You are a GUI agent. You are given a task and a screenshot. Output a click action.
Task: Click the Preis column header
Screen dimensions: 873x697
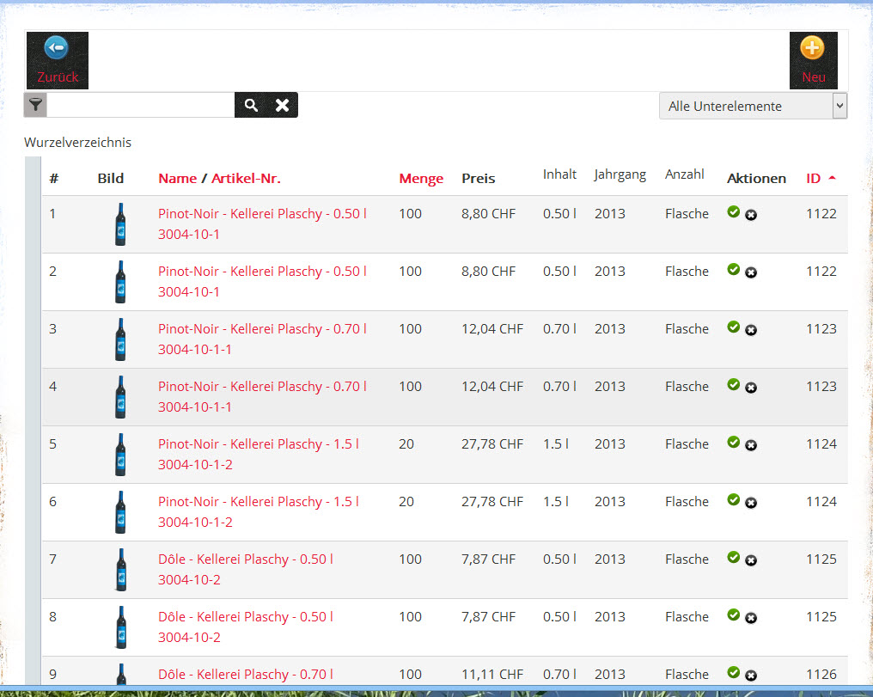click(x=479, y=179)
